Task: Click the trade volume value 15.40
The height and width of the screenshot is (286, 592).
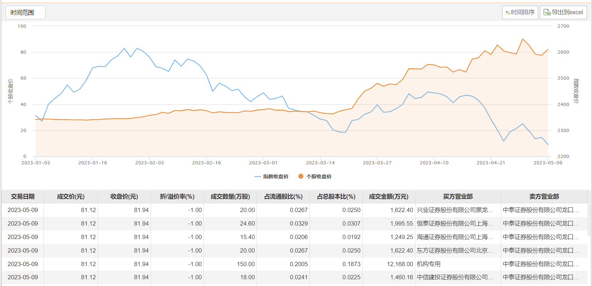Action: point(247,237)
